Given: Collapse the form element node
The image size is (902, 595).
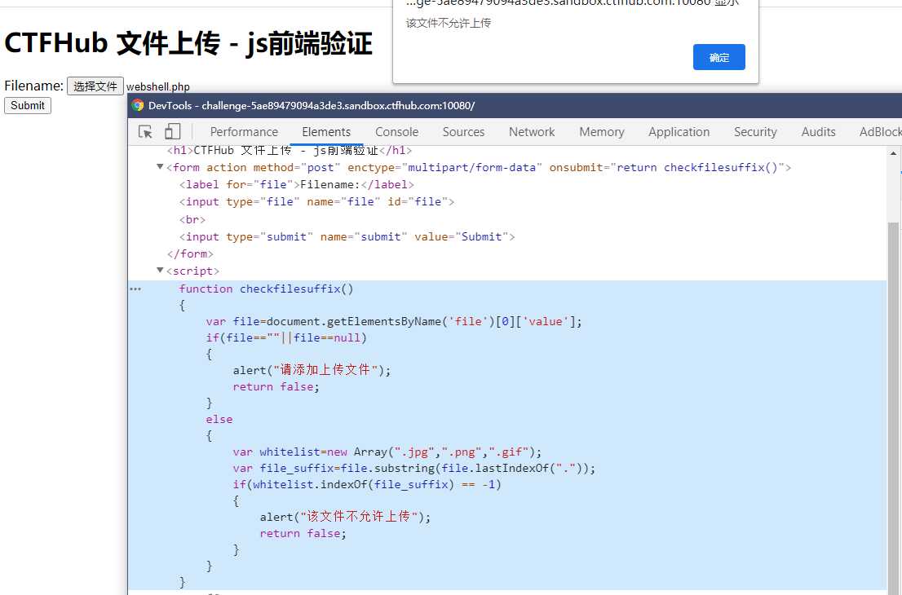Looking at the screenshot, I should [160, 167].
